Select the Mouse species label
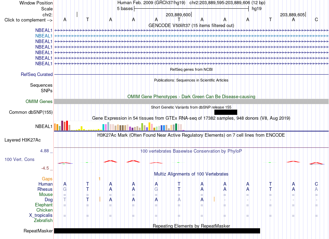Image resolution: width=329 pixels, height=239 pixels. 46,195
